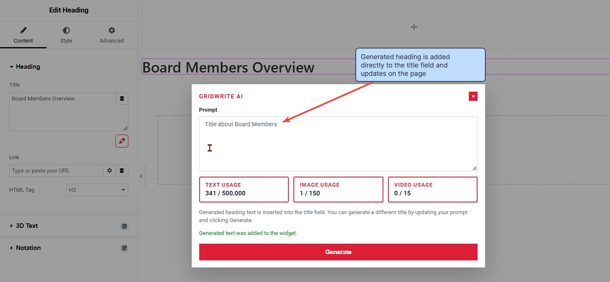
Task: Click into the Title text area
Action: pyautogui.click(x=63, y=112)
